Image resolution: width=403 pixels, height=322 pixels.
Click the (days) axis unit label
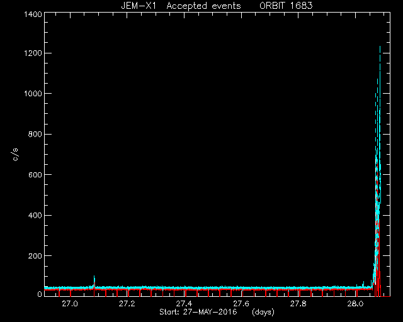point(263,312)
